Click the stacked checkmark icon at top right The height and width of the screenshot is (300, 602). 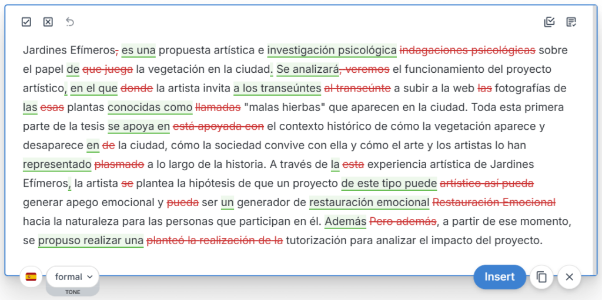tap(549, 22)
